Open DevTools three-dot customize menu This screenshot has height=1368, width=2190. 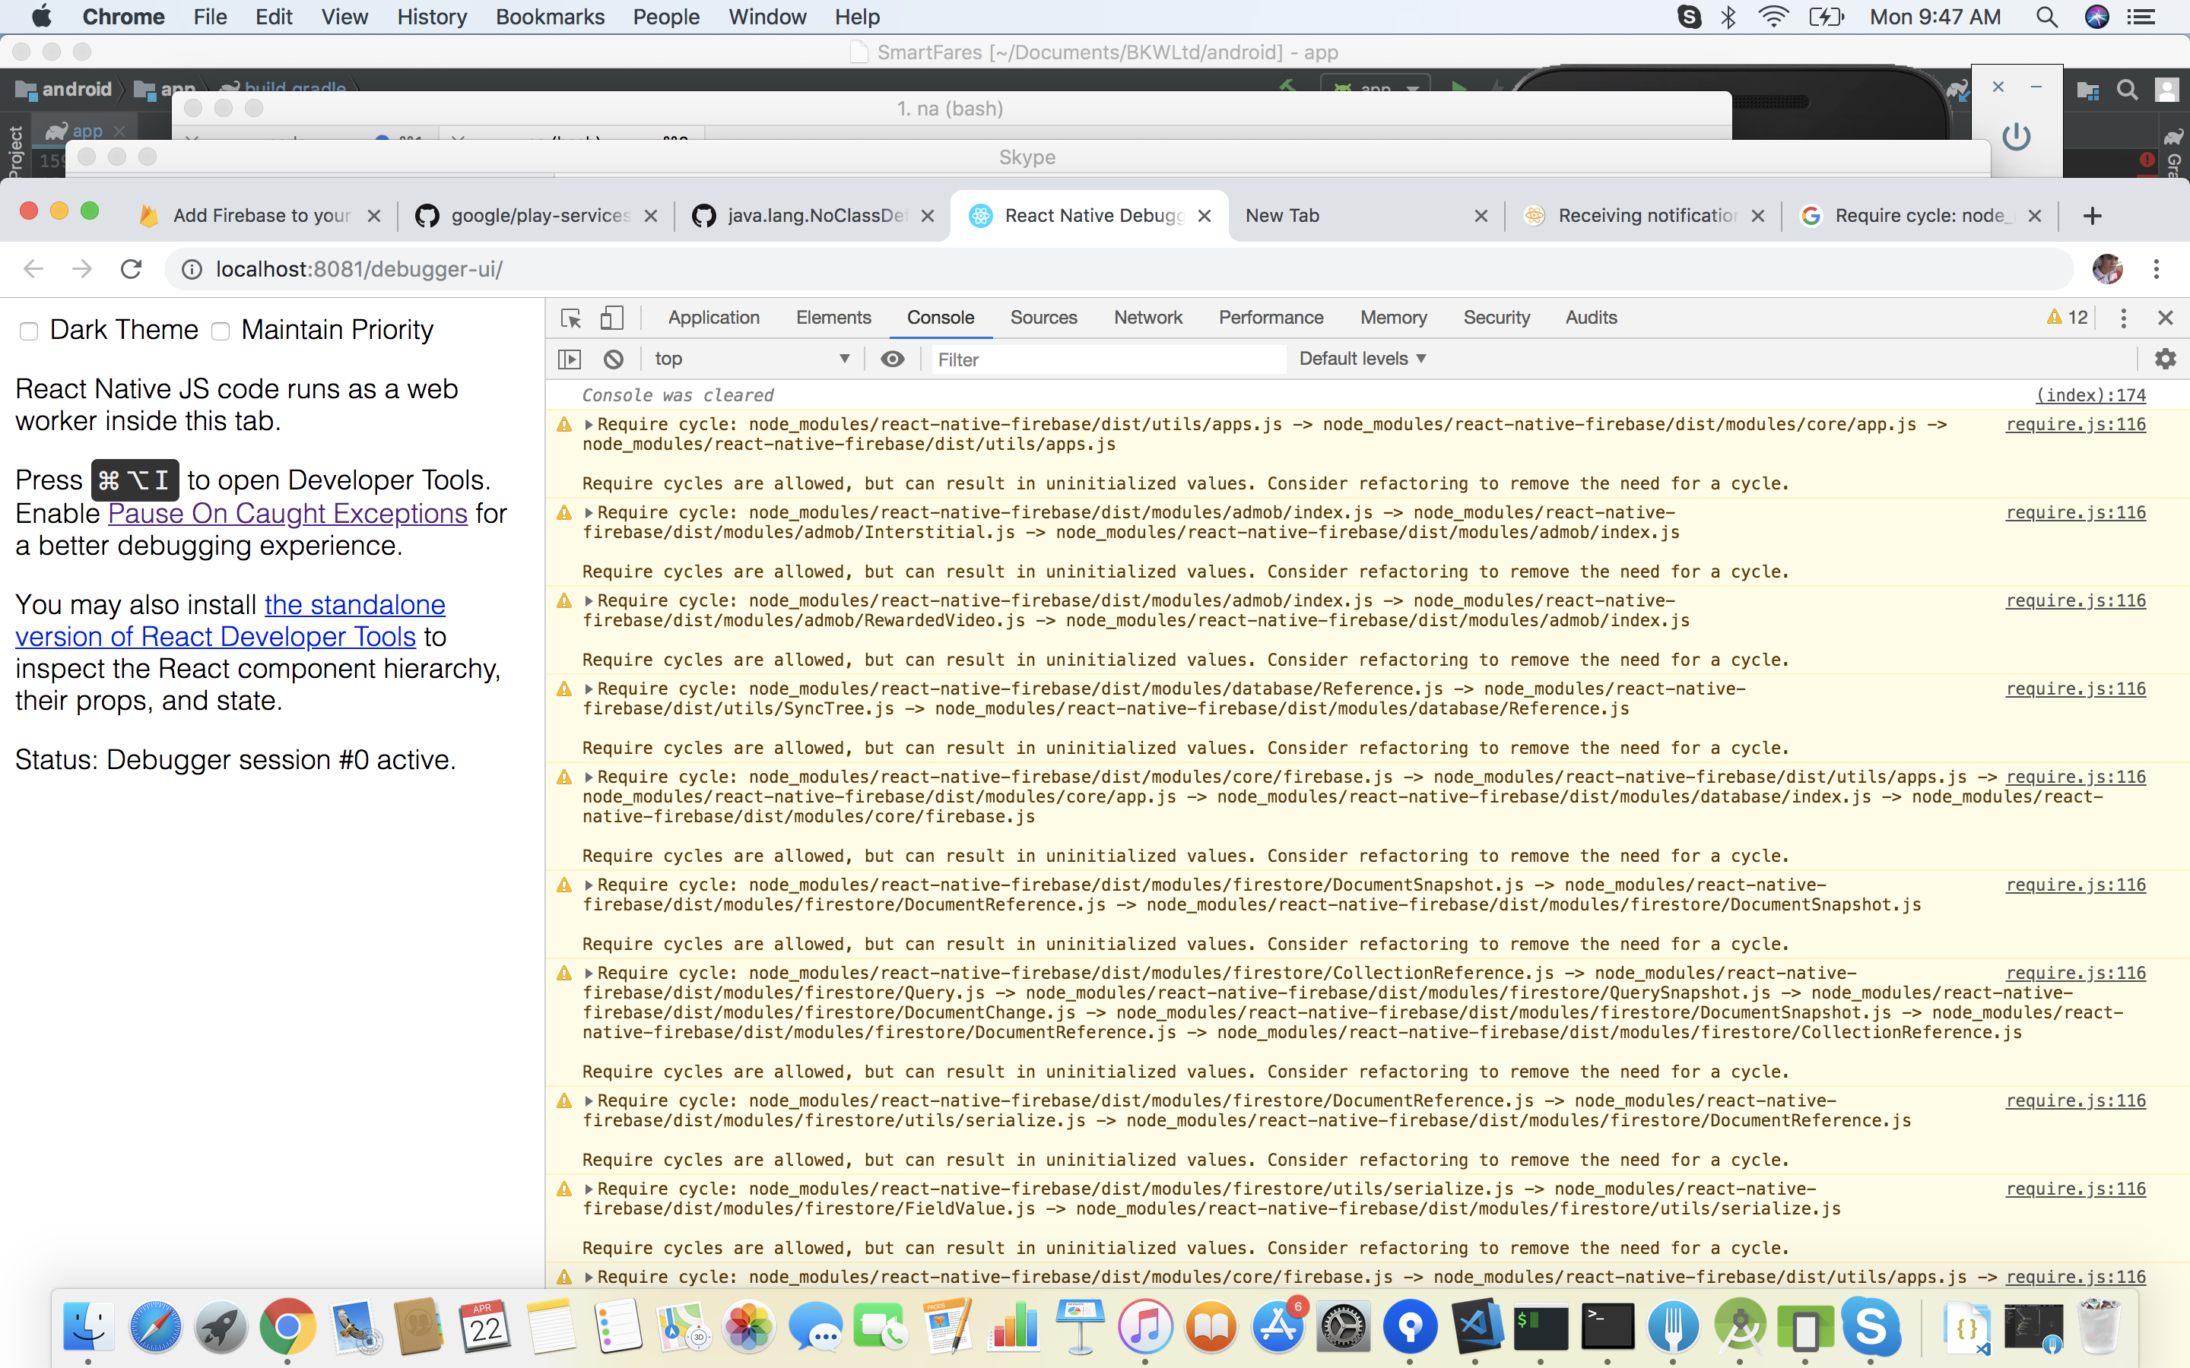(x=2123, y=318)
